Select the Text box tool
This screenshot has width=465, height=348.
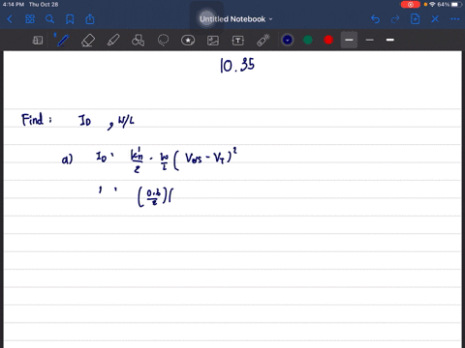pyautogui.click(x=238, y=41)
